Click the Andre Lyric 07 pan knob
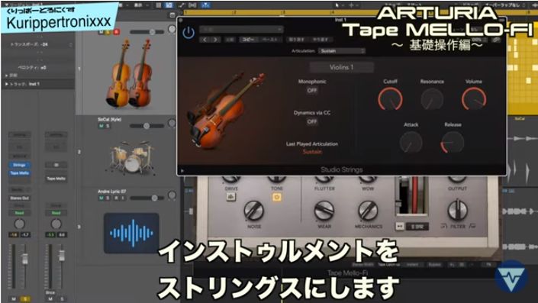The height and width of the screenshot is (303, 538). pos(172,195)
